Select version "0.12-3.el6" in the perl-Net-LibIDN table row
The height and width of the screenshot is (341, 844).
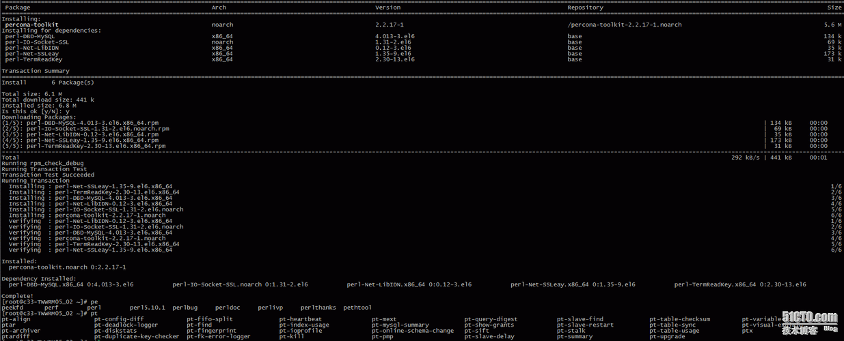[x=393, y=48]
